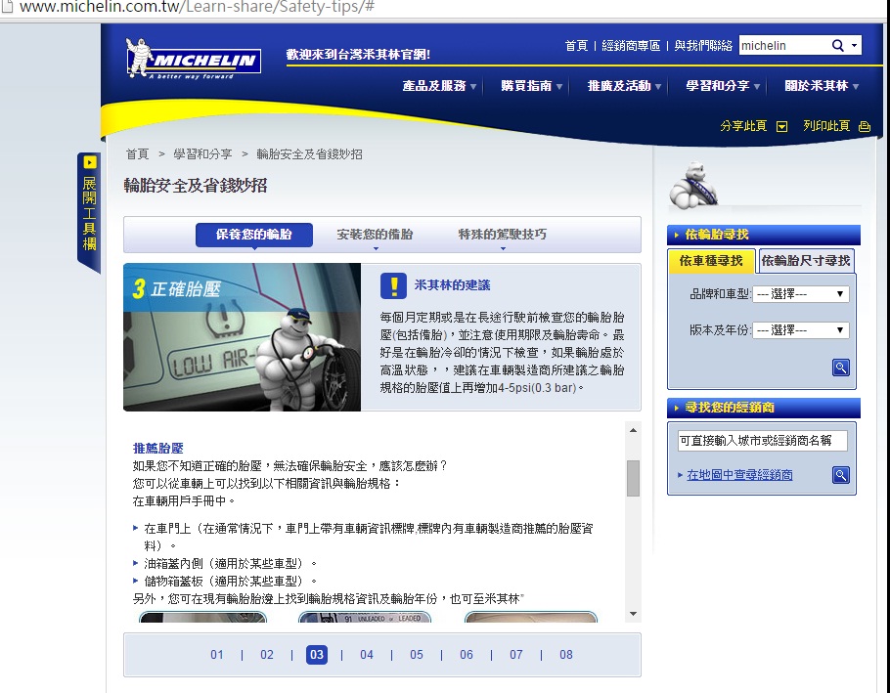
Task: Click the 列印此頁 printer icon
Action: pos(864,126)
